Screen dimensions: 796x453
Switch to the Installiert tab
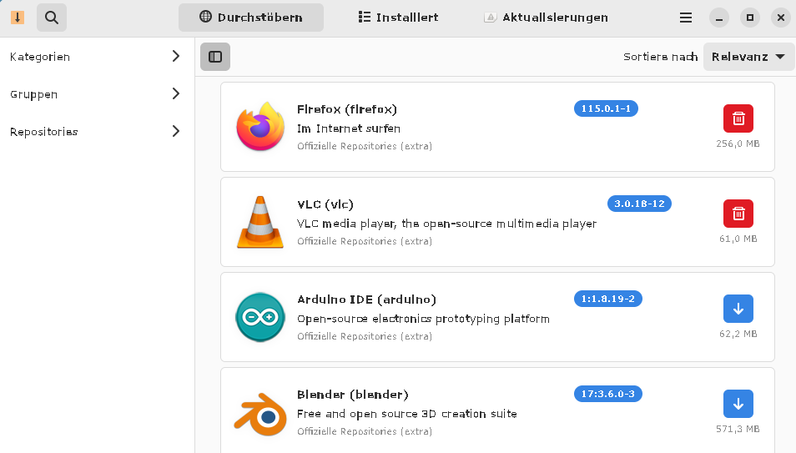pos(398,17)
